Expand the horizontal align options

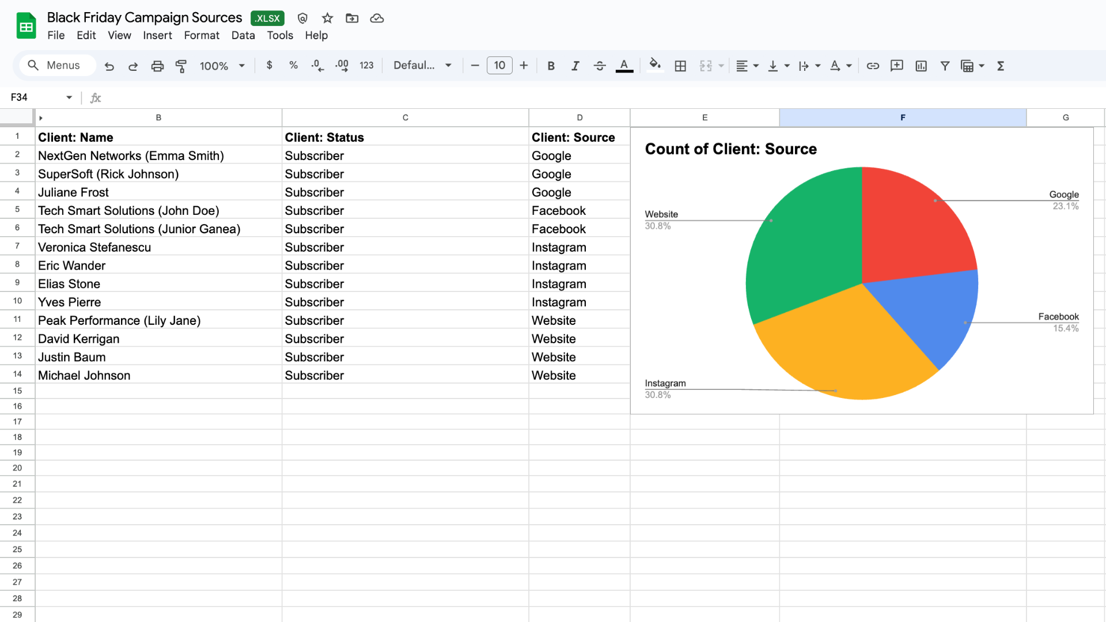click(x=755, y=66)
